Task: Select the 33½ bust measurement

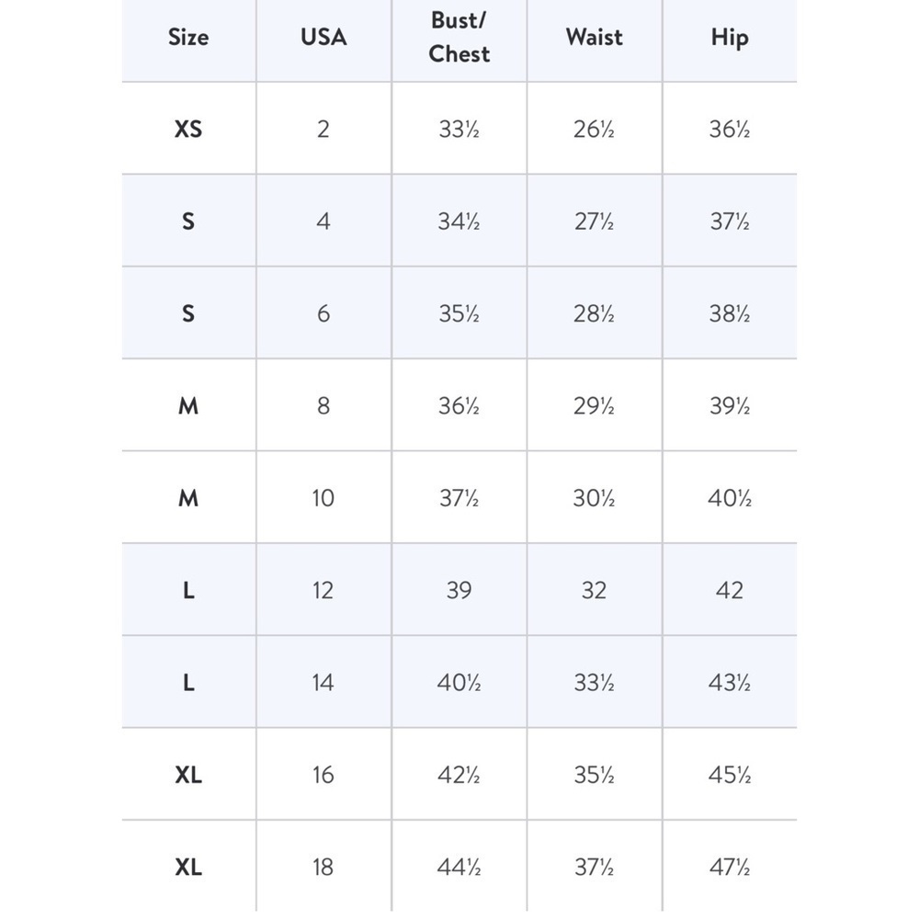Action: point(459,129)
